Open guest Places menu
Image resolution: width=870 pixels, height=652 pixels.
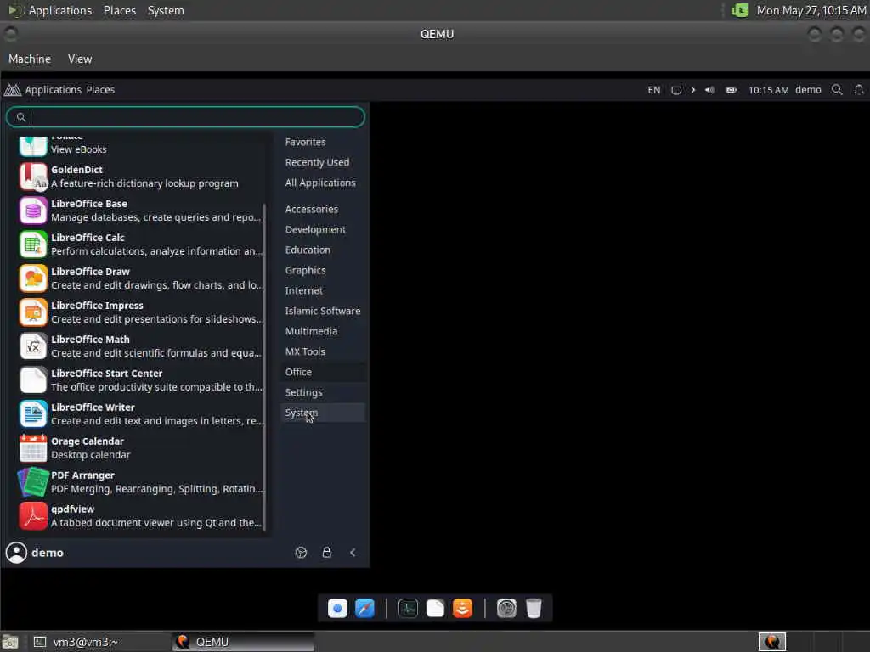tap(100, 90)
